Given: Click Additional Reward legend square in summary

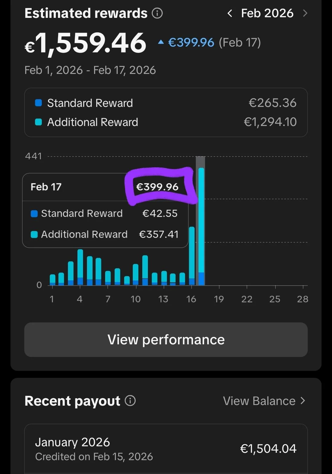Looking at the screenshot, I should 38,122.
